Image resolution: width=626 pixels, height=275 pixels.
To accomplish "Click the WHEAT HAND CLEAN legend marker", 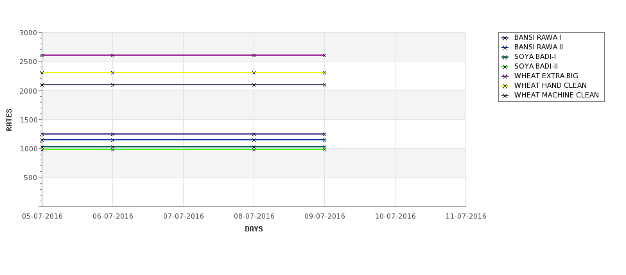I will 505,86.
